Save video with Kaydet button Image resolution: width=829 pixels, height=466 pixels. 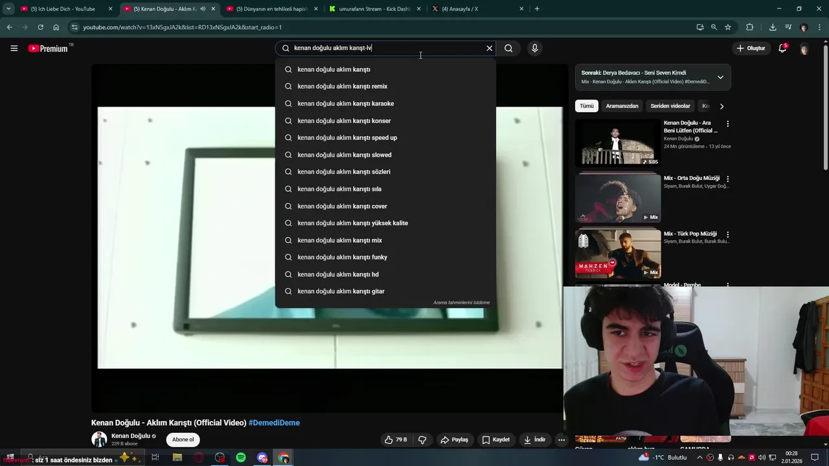(496, 439)
